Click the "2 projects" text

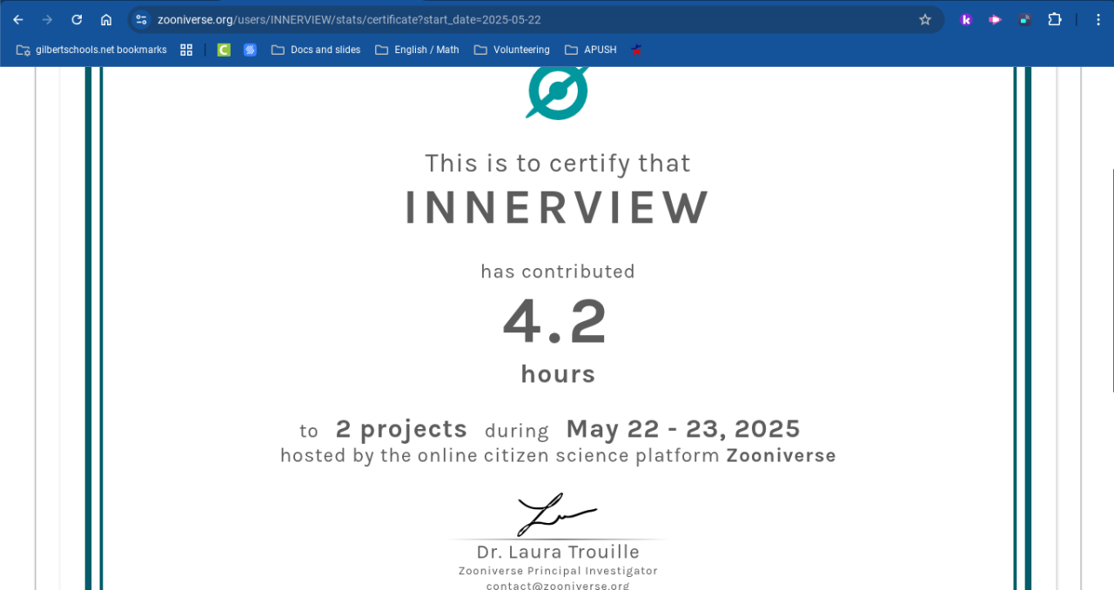401,429
